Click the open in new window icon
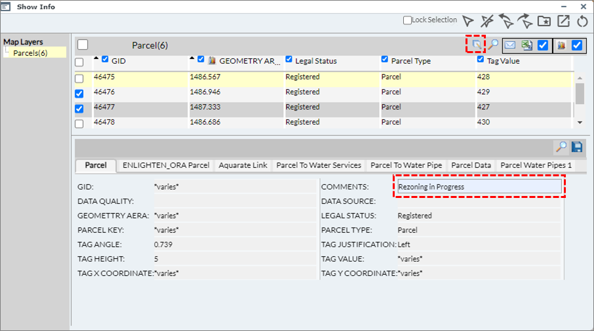 point(563,21)
